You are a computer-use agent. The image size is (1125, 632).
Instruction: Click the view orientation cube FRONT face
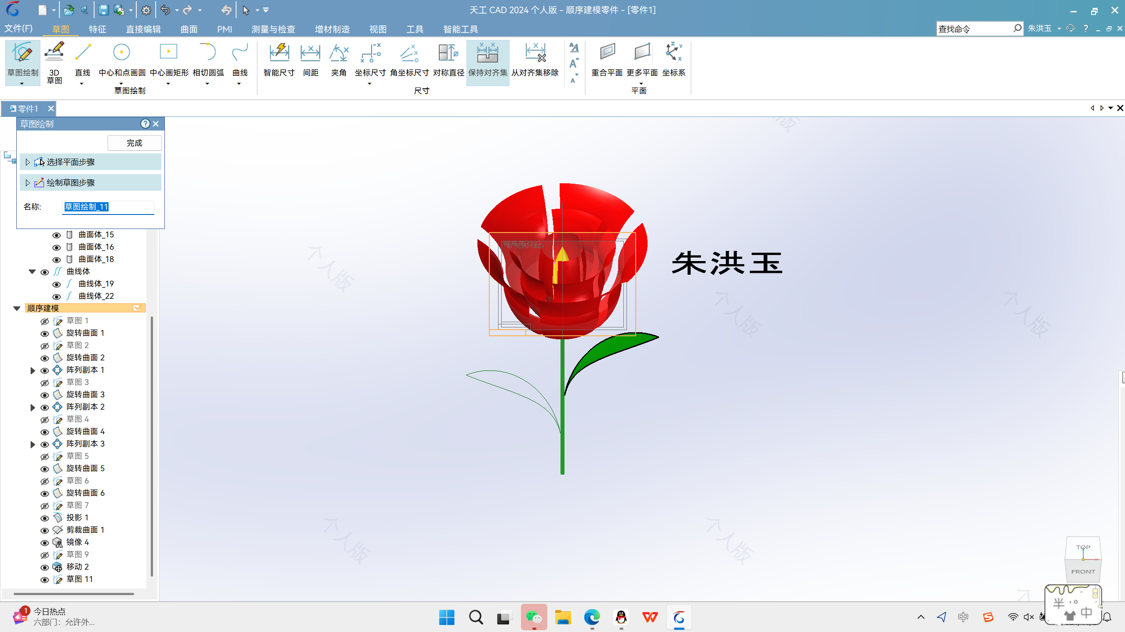point(1083,571)
